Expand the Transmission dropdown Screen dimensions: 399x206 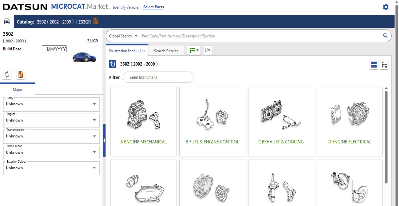(52, 136)
